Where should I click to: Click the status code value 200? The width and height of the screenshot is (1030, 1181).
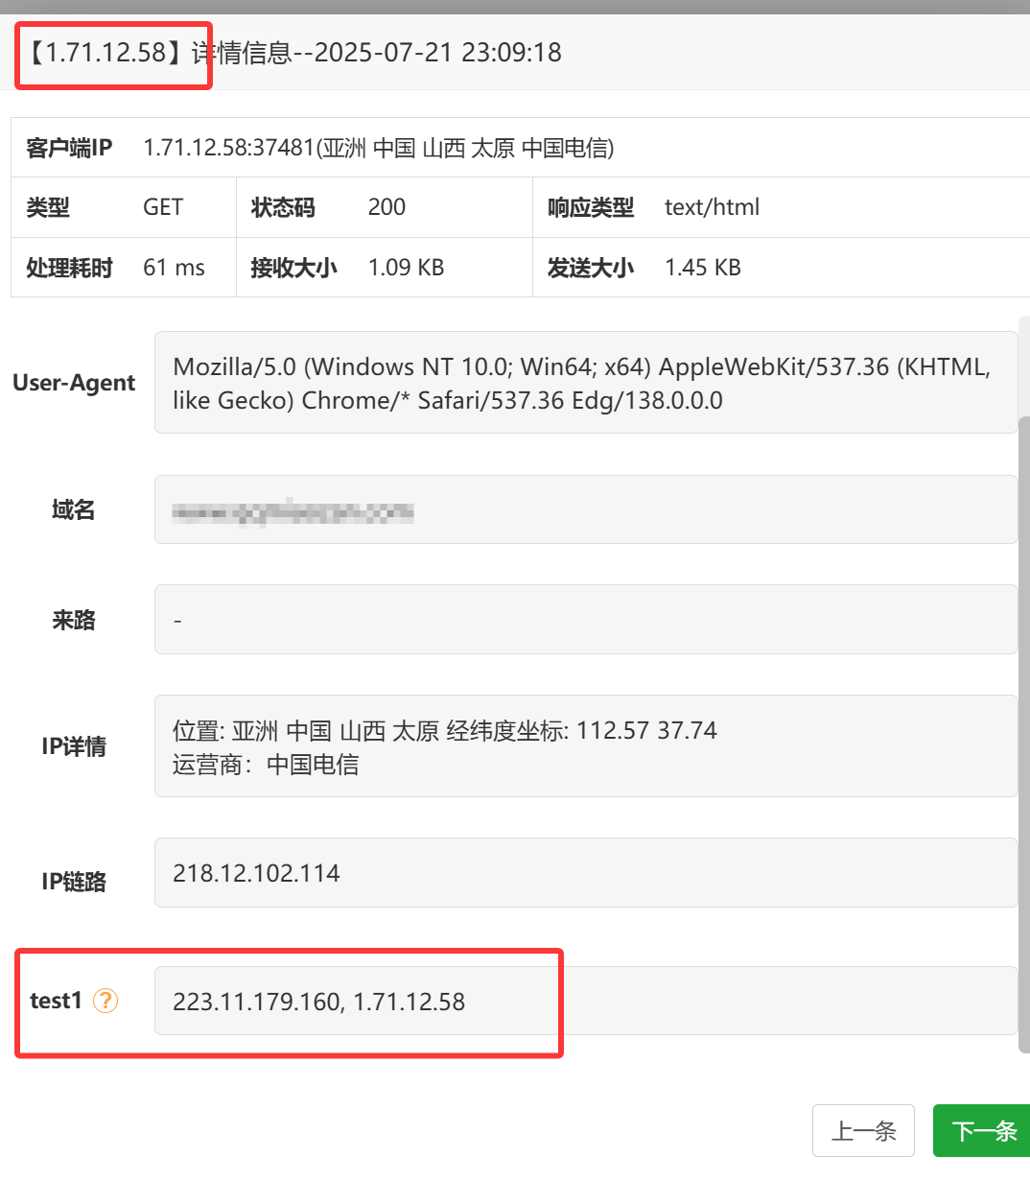tap(386, 207)
